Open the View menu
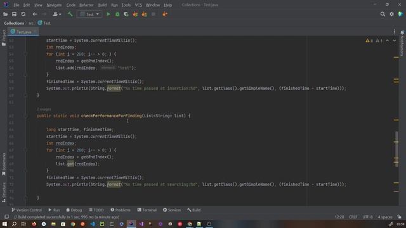 (x=38, y=5)
